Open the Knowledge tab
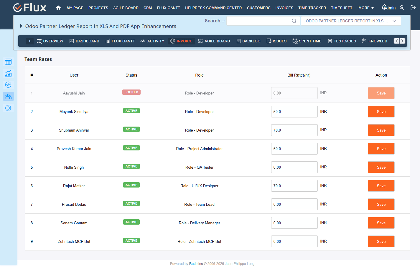Viewport: 420px width, 267px height. 374,41
